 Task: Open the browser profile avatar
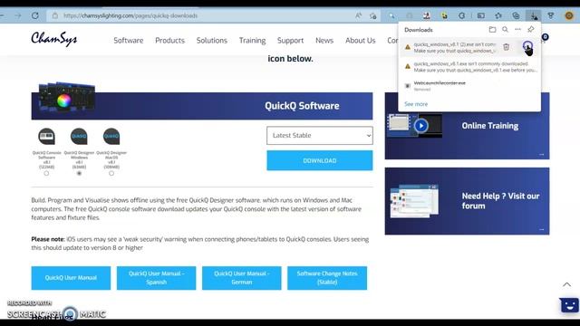569,15
